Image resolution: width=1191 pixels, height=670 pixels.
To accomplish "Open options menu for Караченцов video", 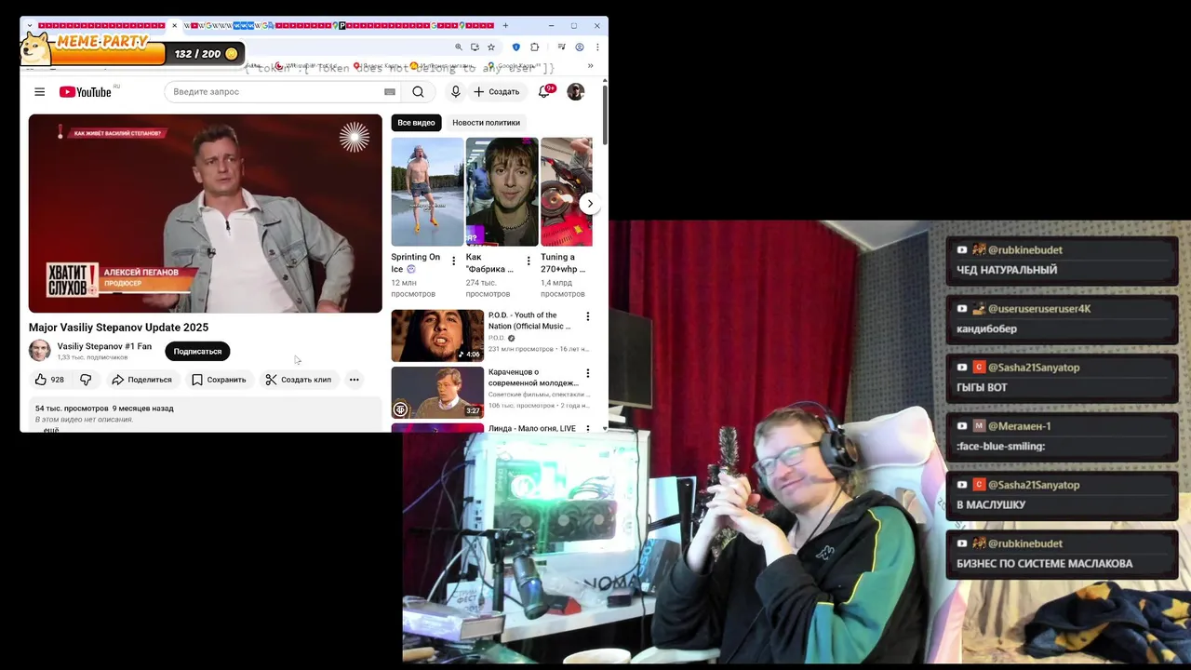I will (x=587, y=373).
